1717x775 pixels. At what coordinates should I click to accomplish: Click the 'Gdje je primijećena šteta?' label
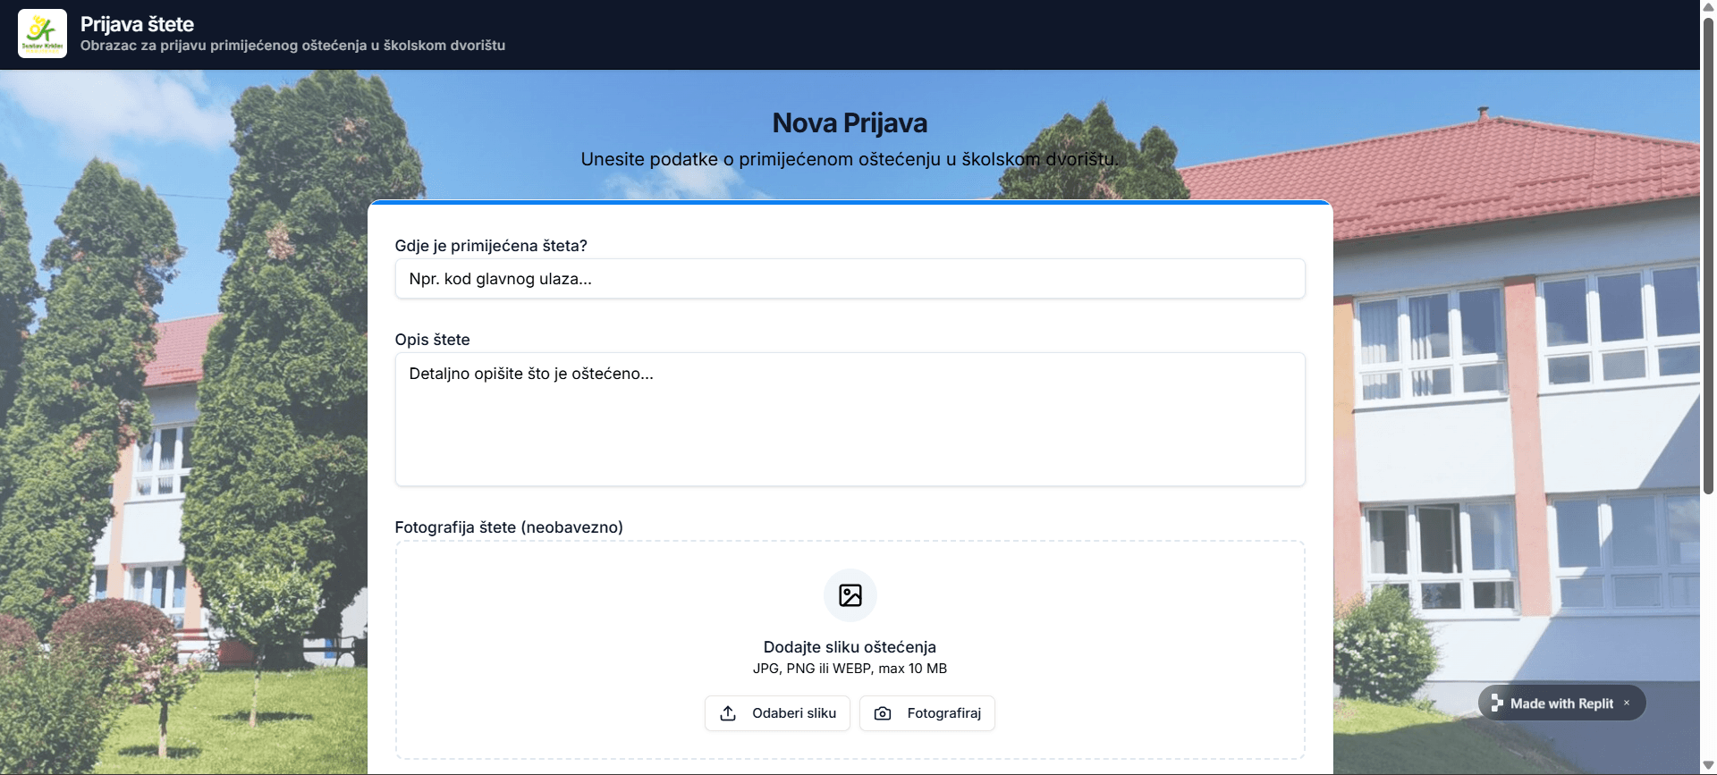click(491, 246)
